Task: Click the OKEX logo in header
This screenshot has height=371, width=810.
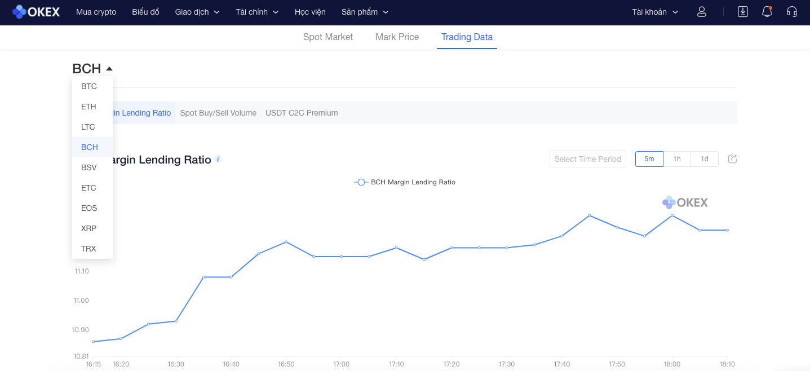Action: pos(36,12)
